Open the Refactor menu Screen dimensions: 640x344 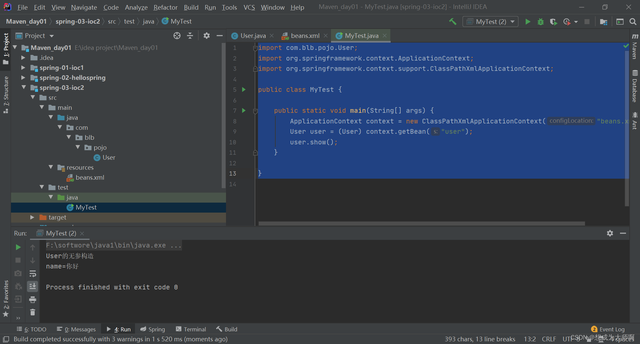click(165, 7)
